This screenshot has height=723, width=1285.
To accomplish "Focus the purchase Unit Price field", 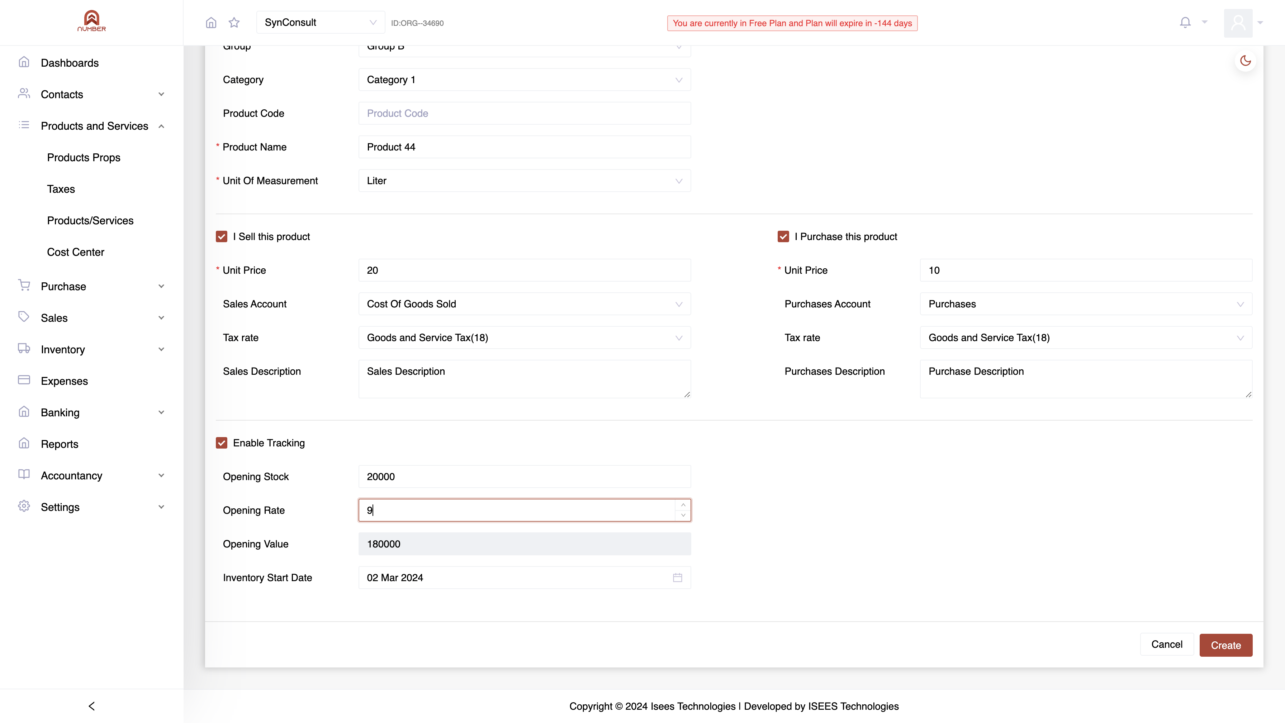I will click(x=1086, y=270).
